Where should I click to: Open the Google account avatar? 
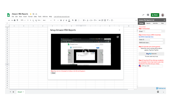(163, 15)
